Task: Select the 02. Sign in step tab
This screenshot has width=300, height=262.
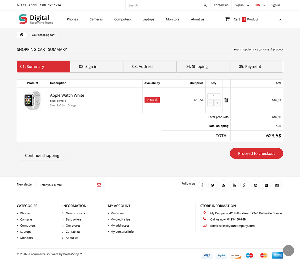Action: pos(97,67)
